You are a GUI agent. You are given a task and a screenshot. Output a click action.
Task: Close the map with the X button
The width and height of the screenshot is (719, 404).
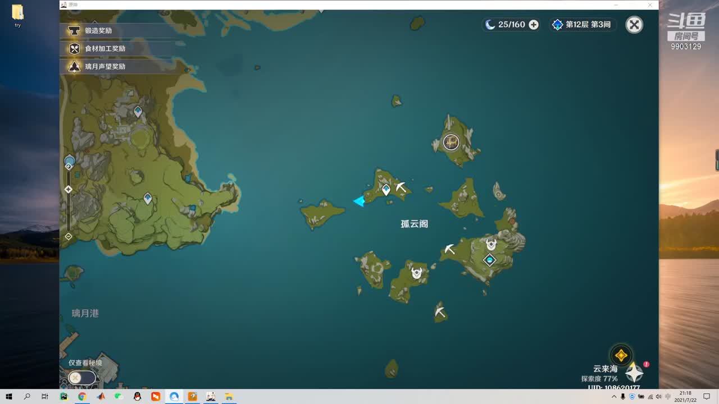(634, 25)
